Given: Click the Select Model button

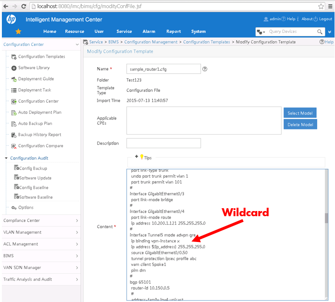Looking at the screenshot, I should [x=300, y=113].
